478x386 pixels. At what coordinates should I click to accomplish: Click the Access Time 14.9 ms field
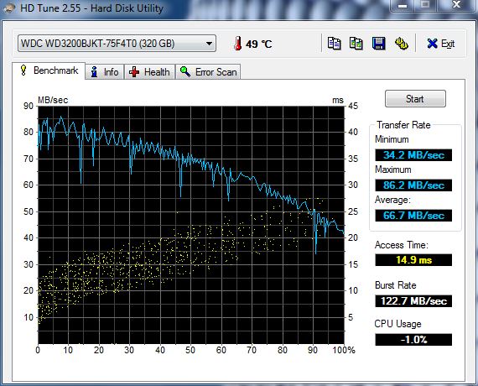tap(413, 260)
